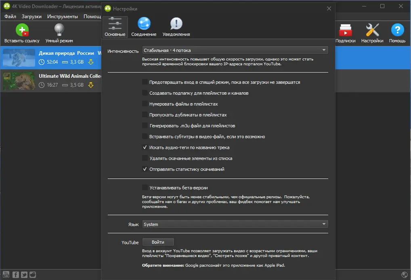Click the 4K Video Downloader app logo in title bar

coord(6,6)
